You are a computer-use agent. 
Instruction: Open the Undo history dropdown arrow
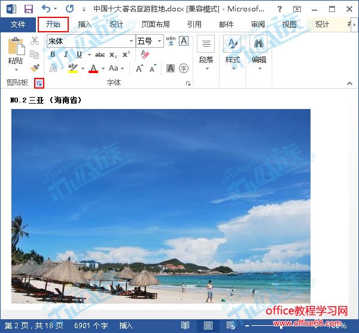(x=55, y=9)
